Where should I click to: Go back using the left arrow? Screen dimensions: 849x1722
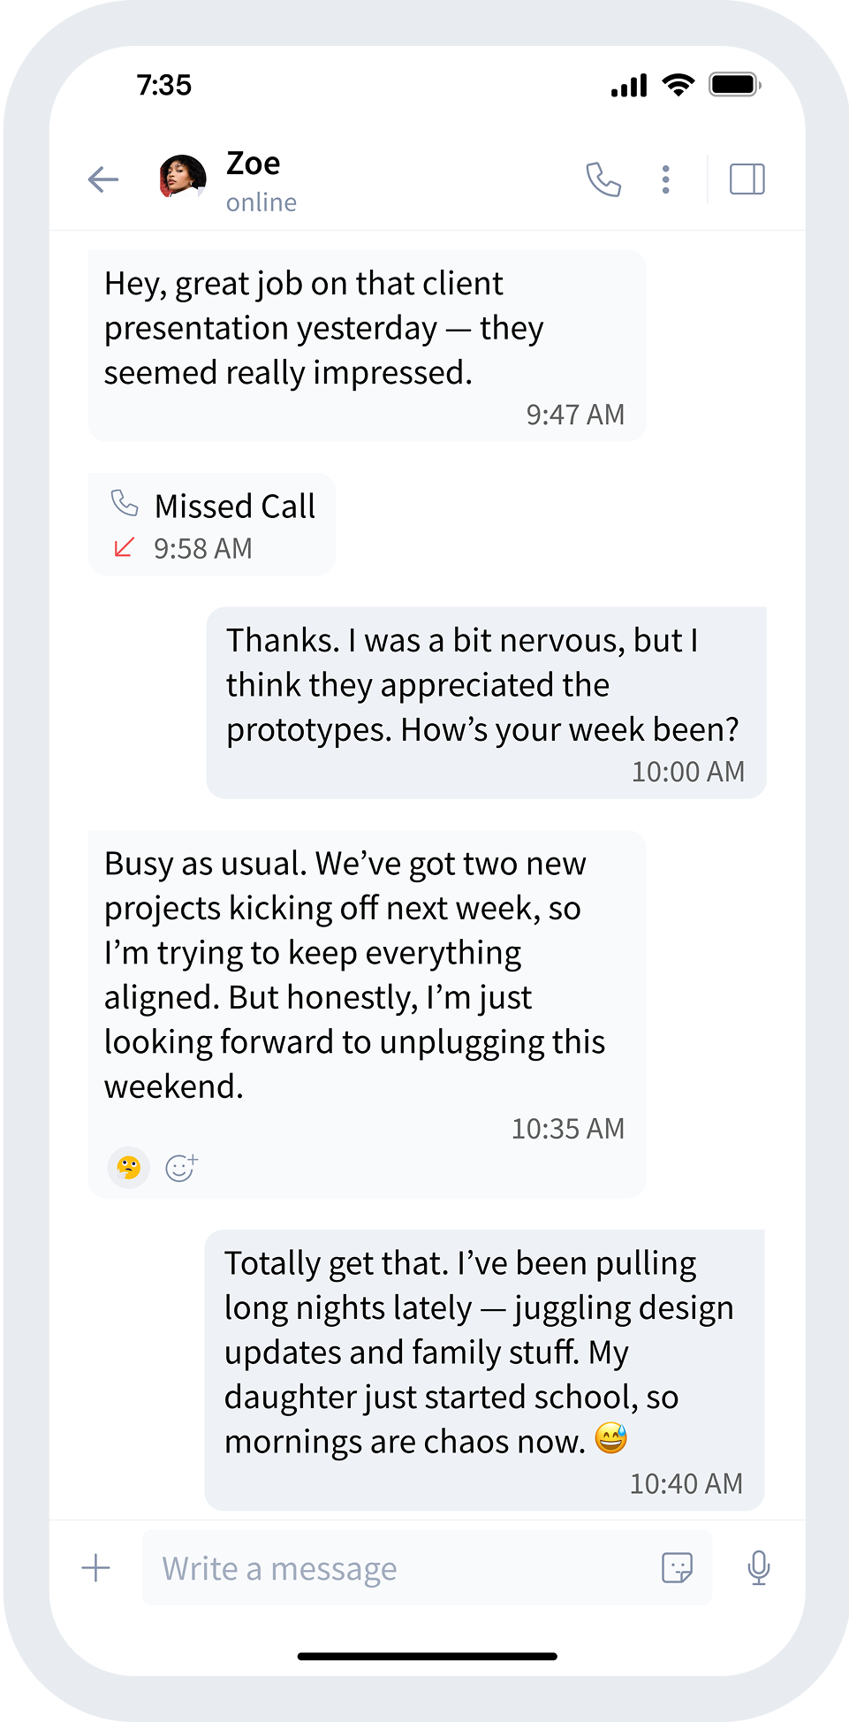103,180
